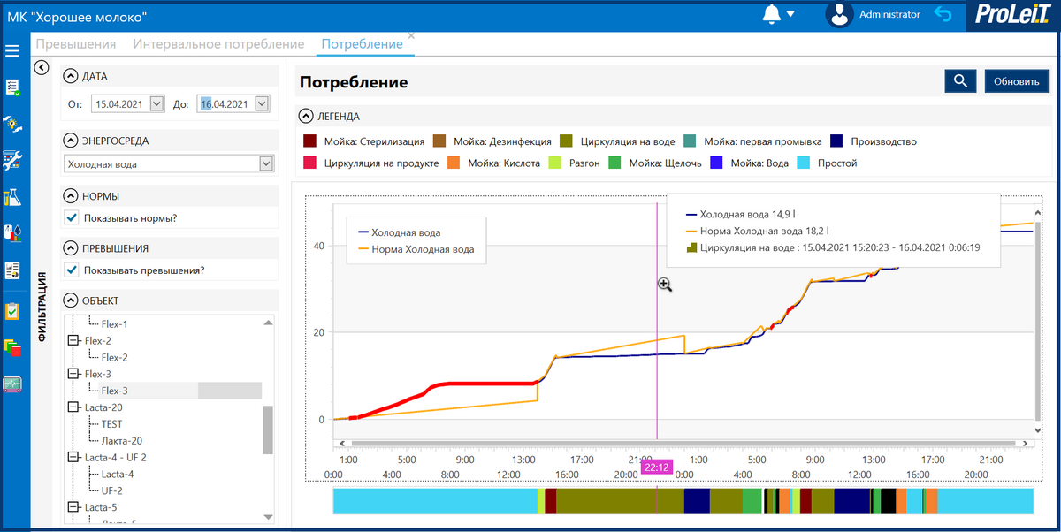Click the notification bell icon

(x=771, y=15)
